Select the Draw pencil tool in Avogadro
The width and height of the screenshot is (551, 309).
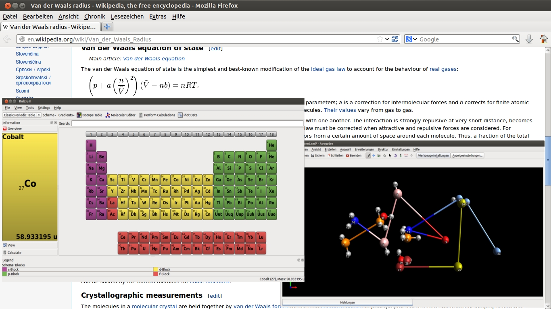click(368, 156)
